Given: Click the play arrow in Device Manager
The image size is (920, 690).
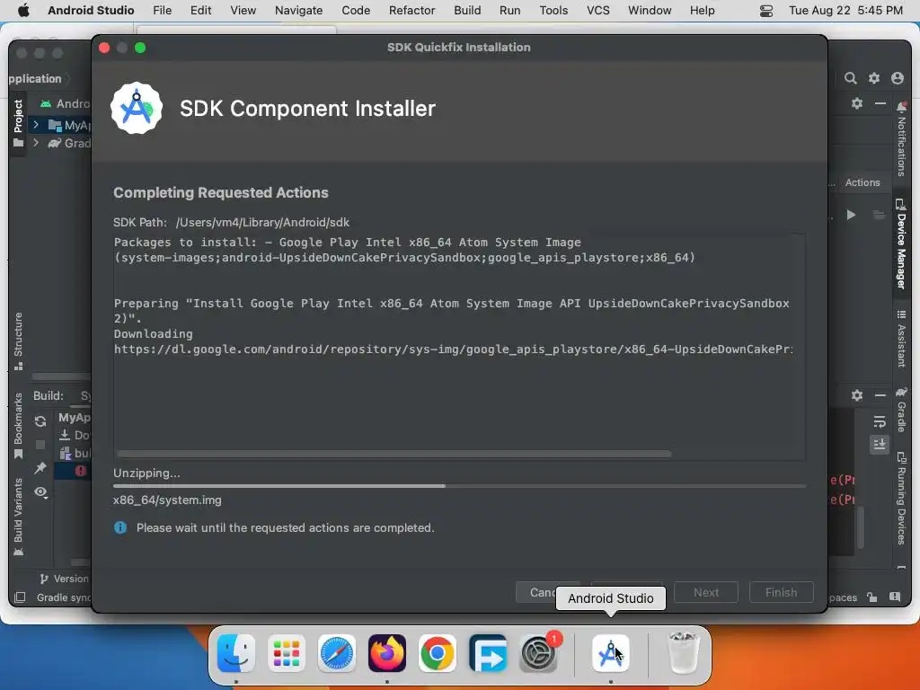Looking at the screenshot, I should 851,215.
